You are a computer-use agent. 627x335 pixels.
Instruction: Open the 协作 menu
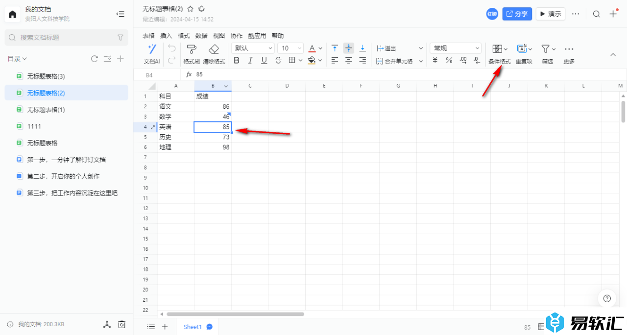pyautogui.click(x=237, y=36)
